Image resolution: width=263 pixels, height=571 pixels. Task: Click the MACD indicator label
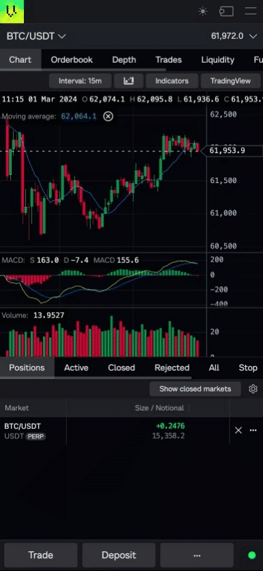point(13,260)
